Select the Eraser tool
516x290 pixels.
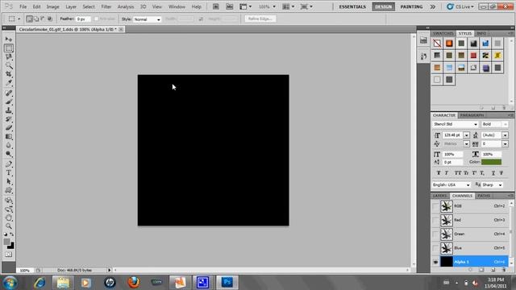coord(9,128)
